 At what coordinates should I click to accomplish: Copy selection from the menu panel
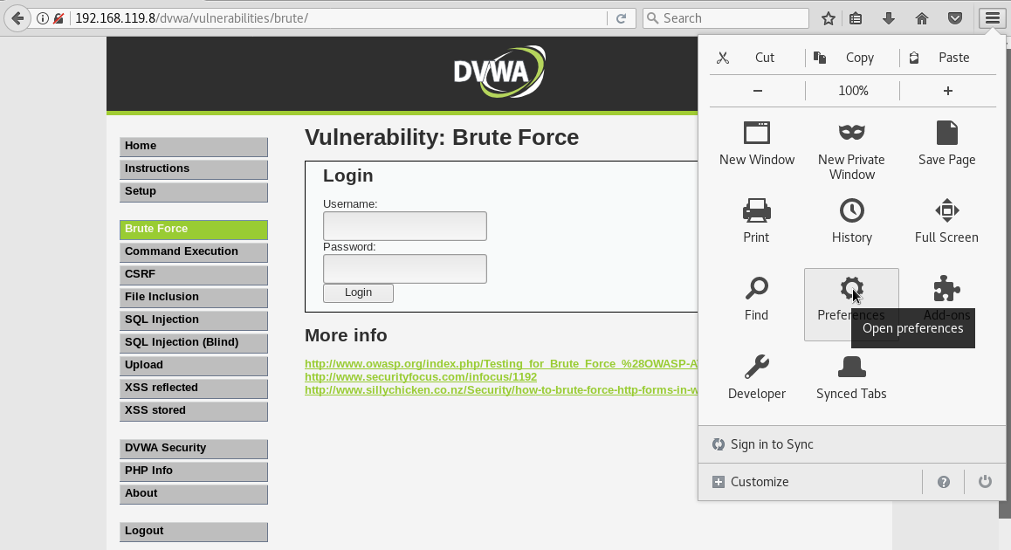point(852,58)
